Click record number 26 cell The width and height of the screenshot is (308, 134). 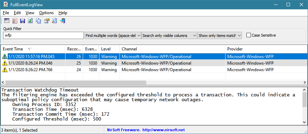click(74, 57)
